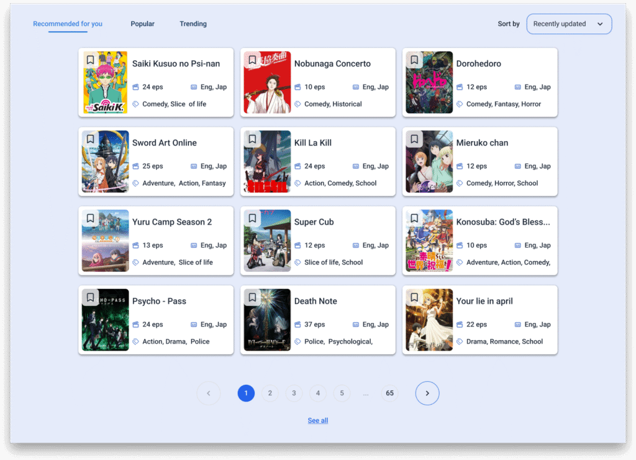Click the bookmark icon on Psycho - Pass
The width and height of the screenshot is (636, 460).
click(91, 298)
